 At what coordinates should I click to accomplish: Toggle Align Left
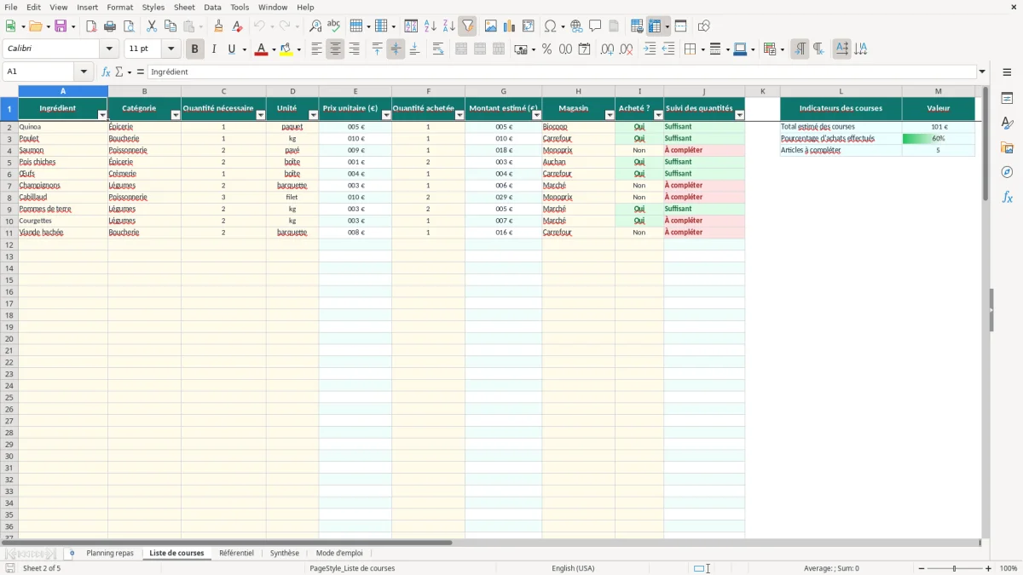point(316,49)
